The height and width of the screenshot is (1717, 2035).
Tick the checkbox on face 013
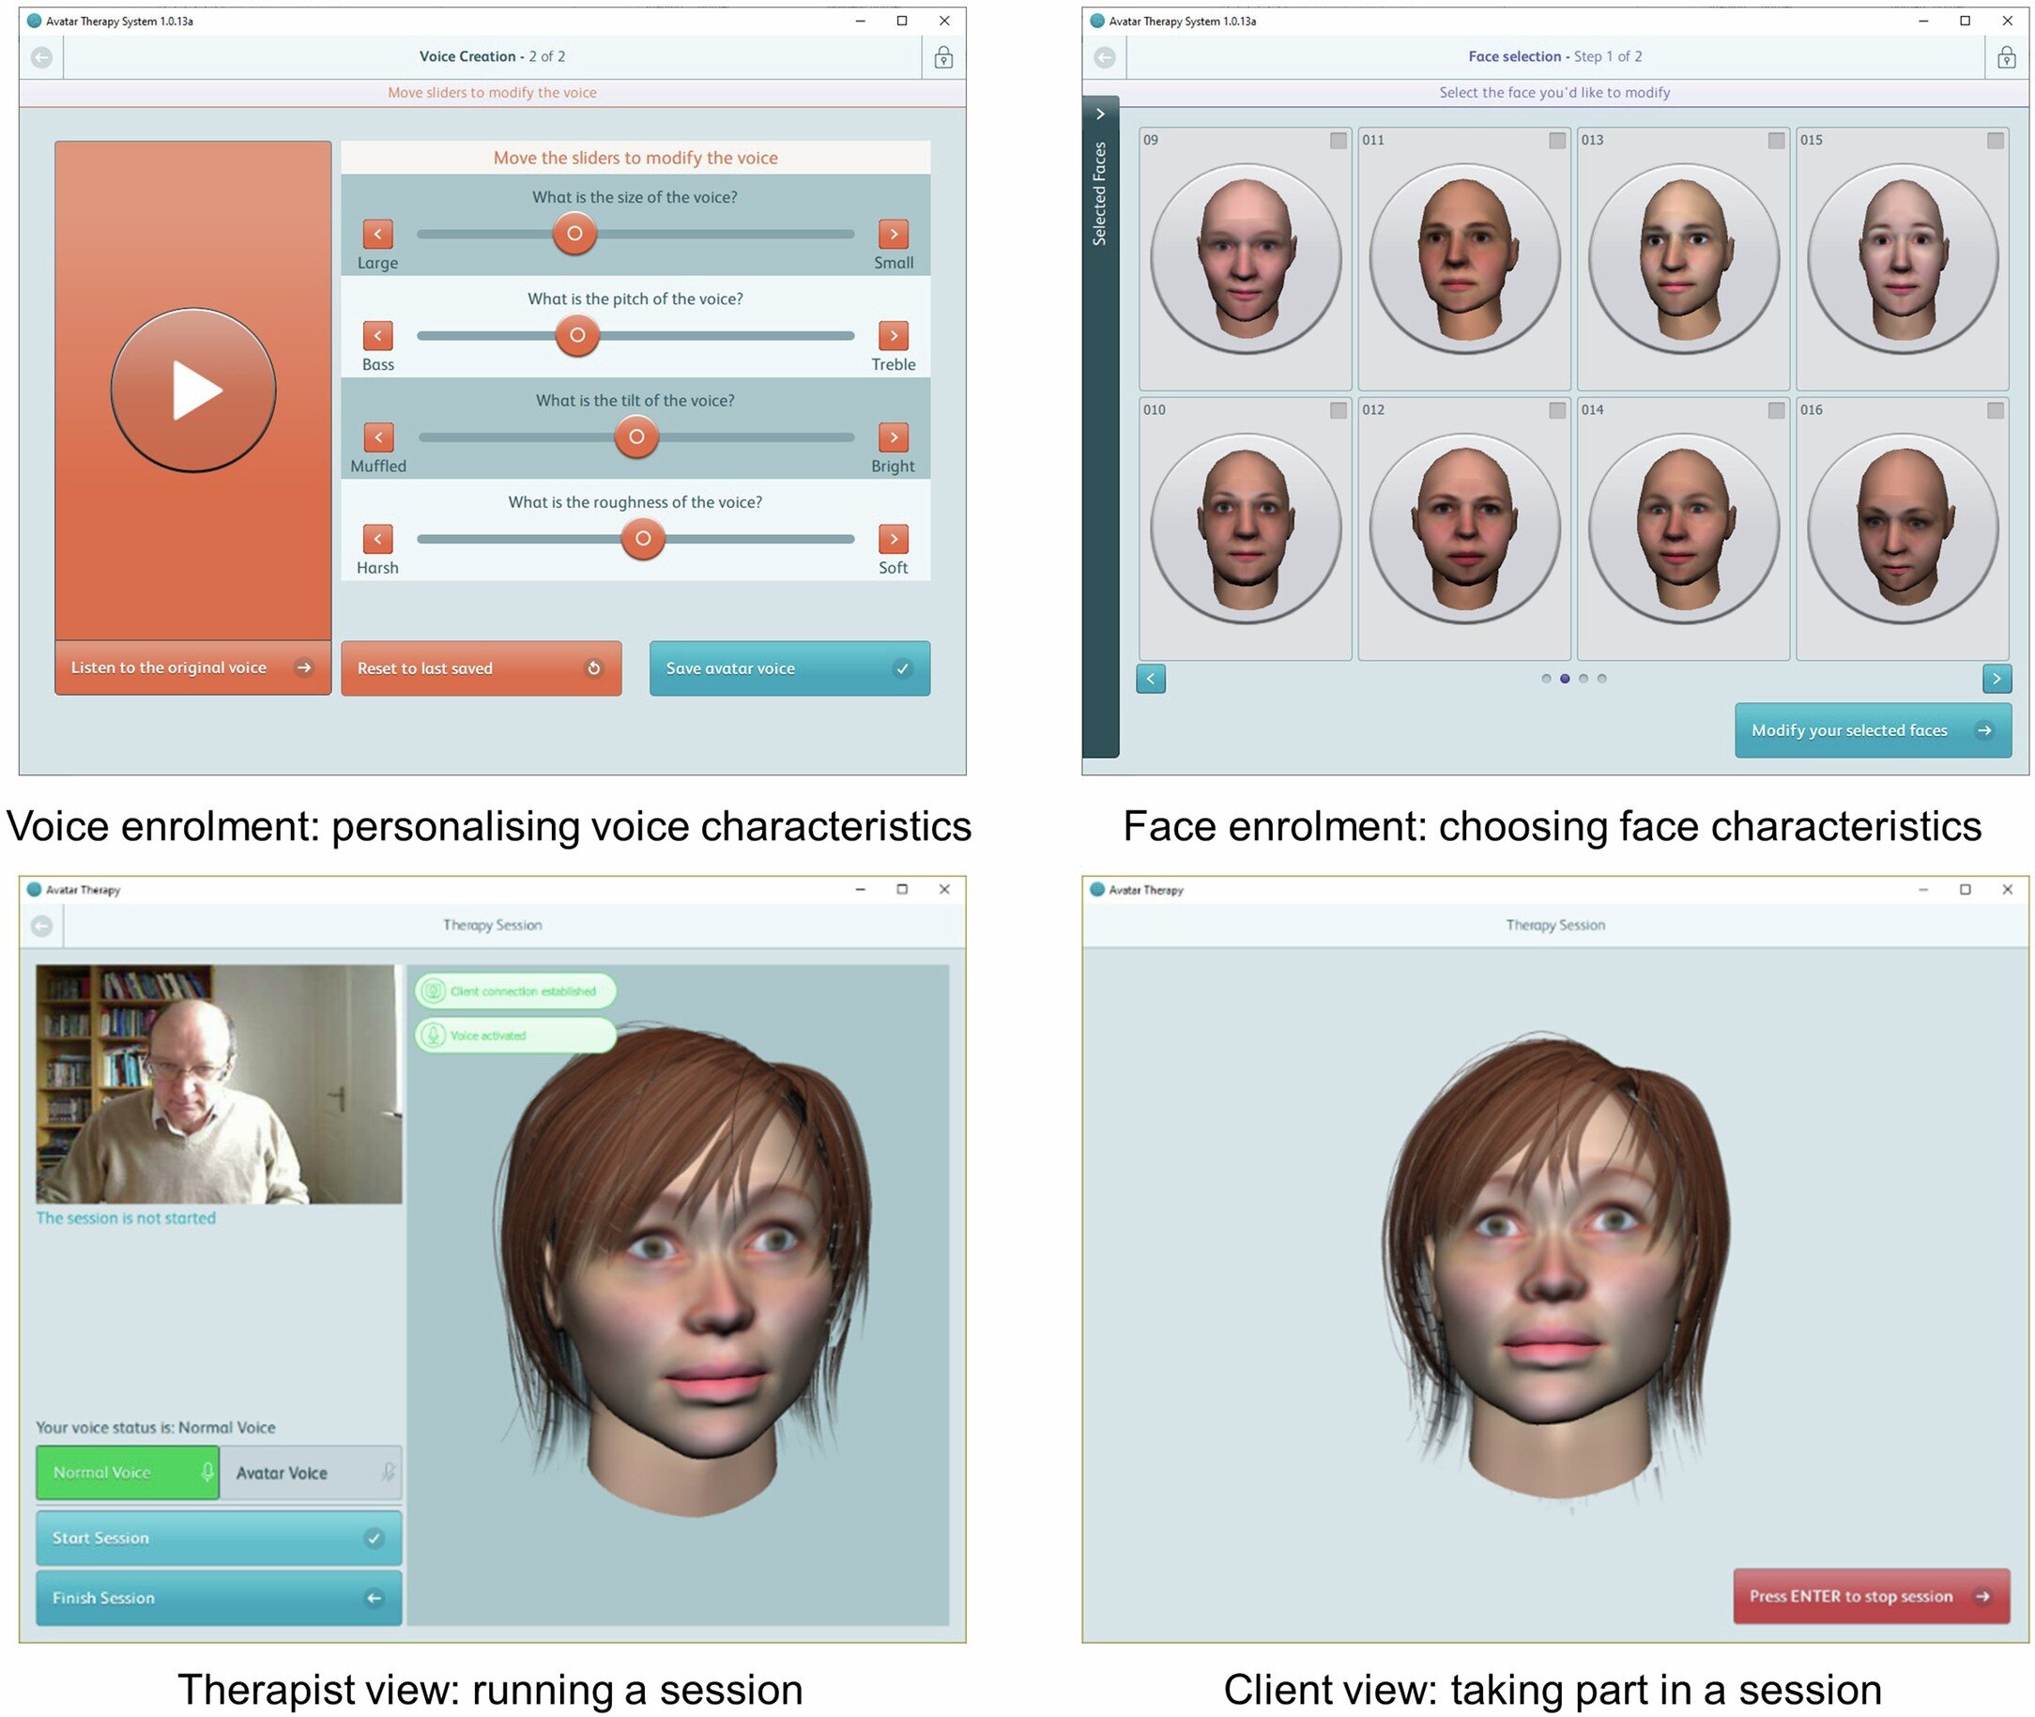(1775, 140)
